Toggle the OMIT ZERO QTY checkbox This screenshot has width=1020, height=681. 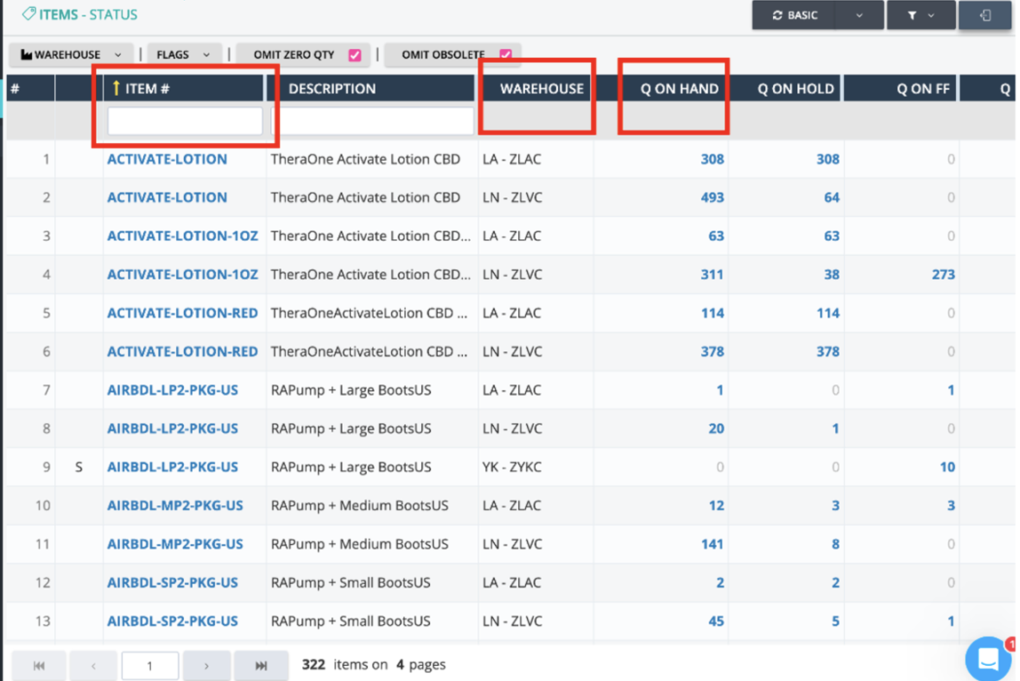pos(355,55)
